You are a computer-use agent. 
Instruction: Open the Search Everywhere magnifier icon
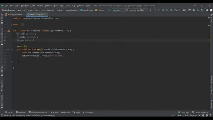tap(207, 10)
